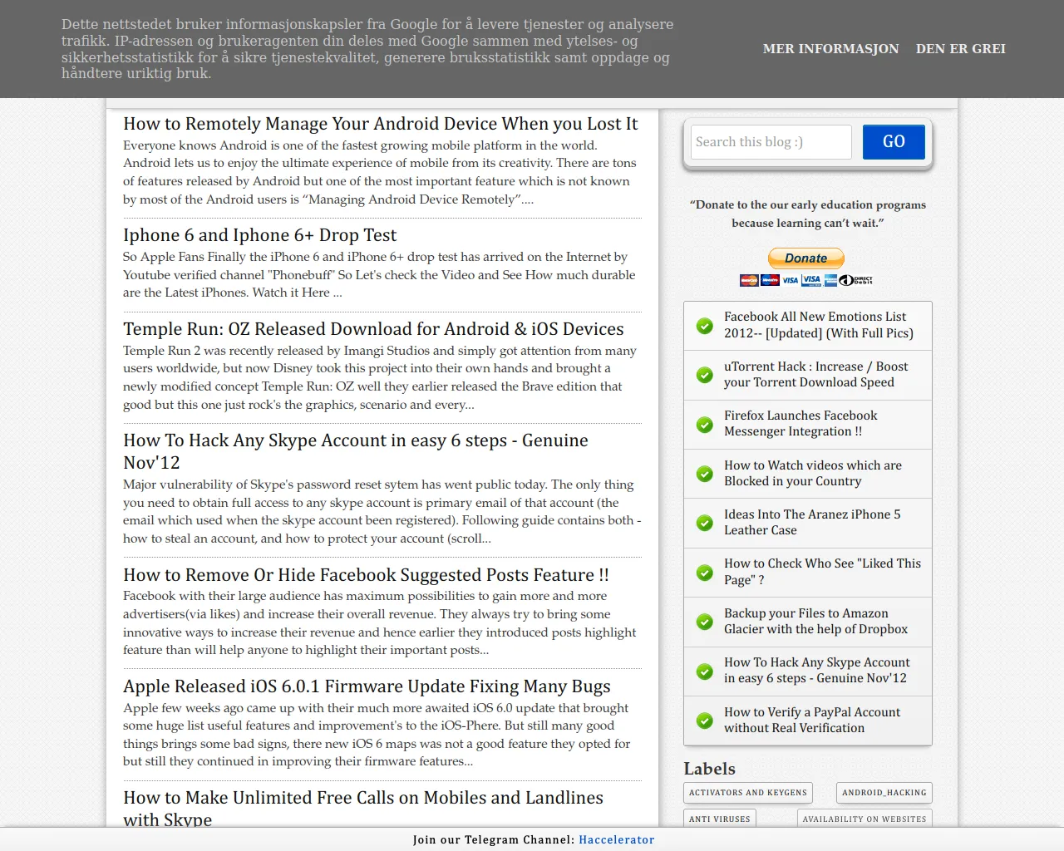Click the green check icon beside Facebook All New Emotions List
This screenshot has width=1064, height=851.
tap(705, 326)
